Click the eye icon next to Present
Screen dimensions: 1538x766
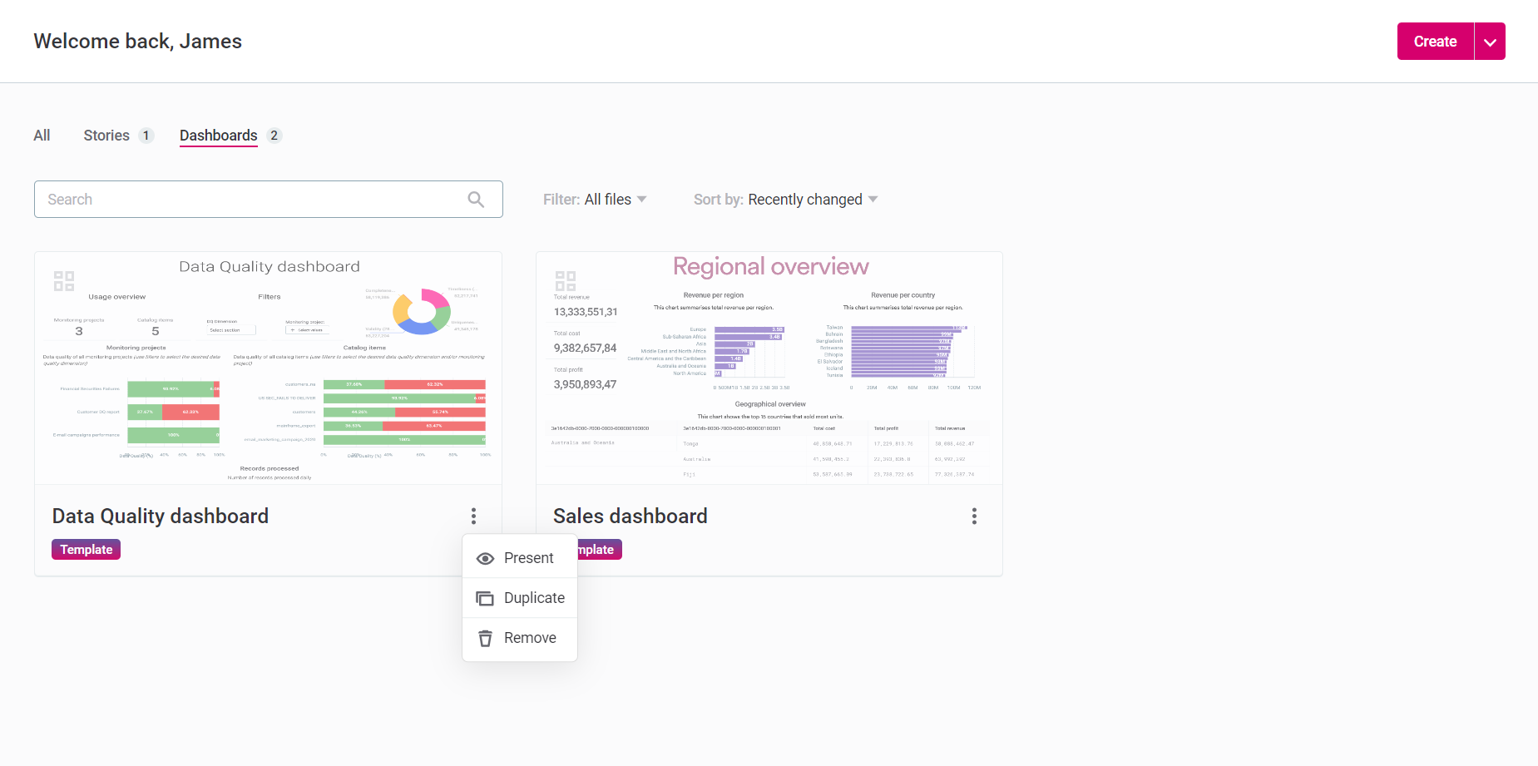[485, 558]
